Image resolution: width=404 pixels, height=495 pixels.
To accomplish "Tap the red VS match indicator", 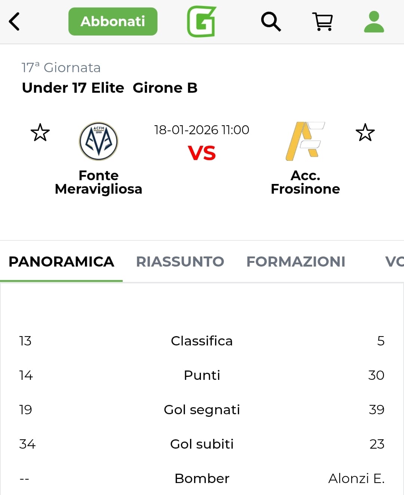I will click(x=202, y=153).
